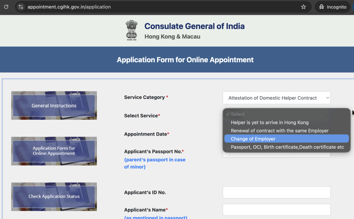Screen dimensions: 354x219
Task: Open Check Application Status banner
Action: (x=54, y=197)
